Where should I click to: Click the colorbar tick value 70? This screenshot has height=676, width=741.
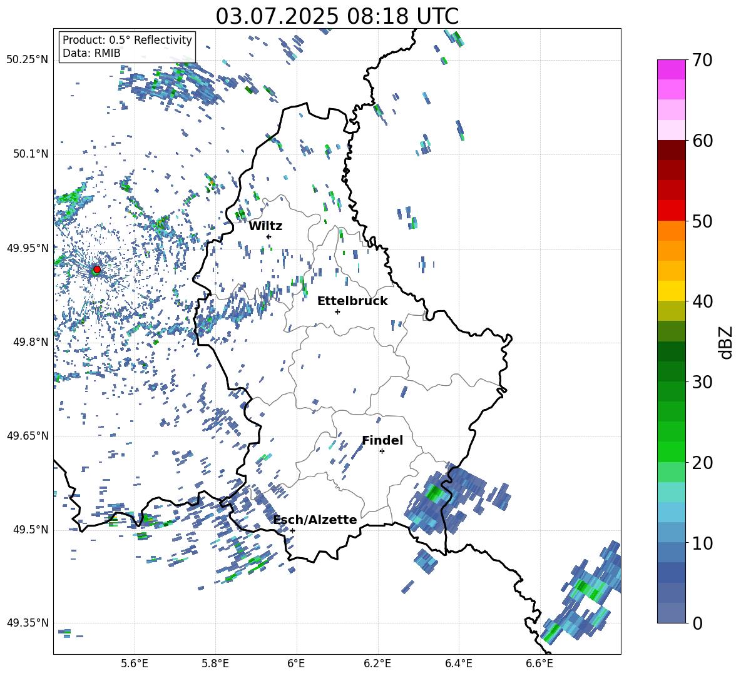tap(702, 61)
